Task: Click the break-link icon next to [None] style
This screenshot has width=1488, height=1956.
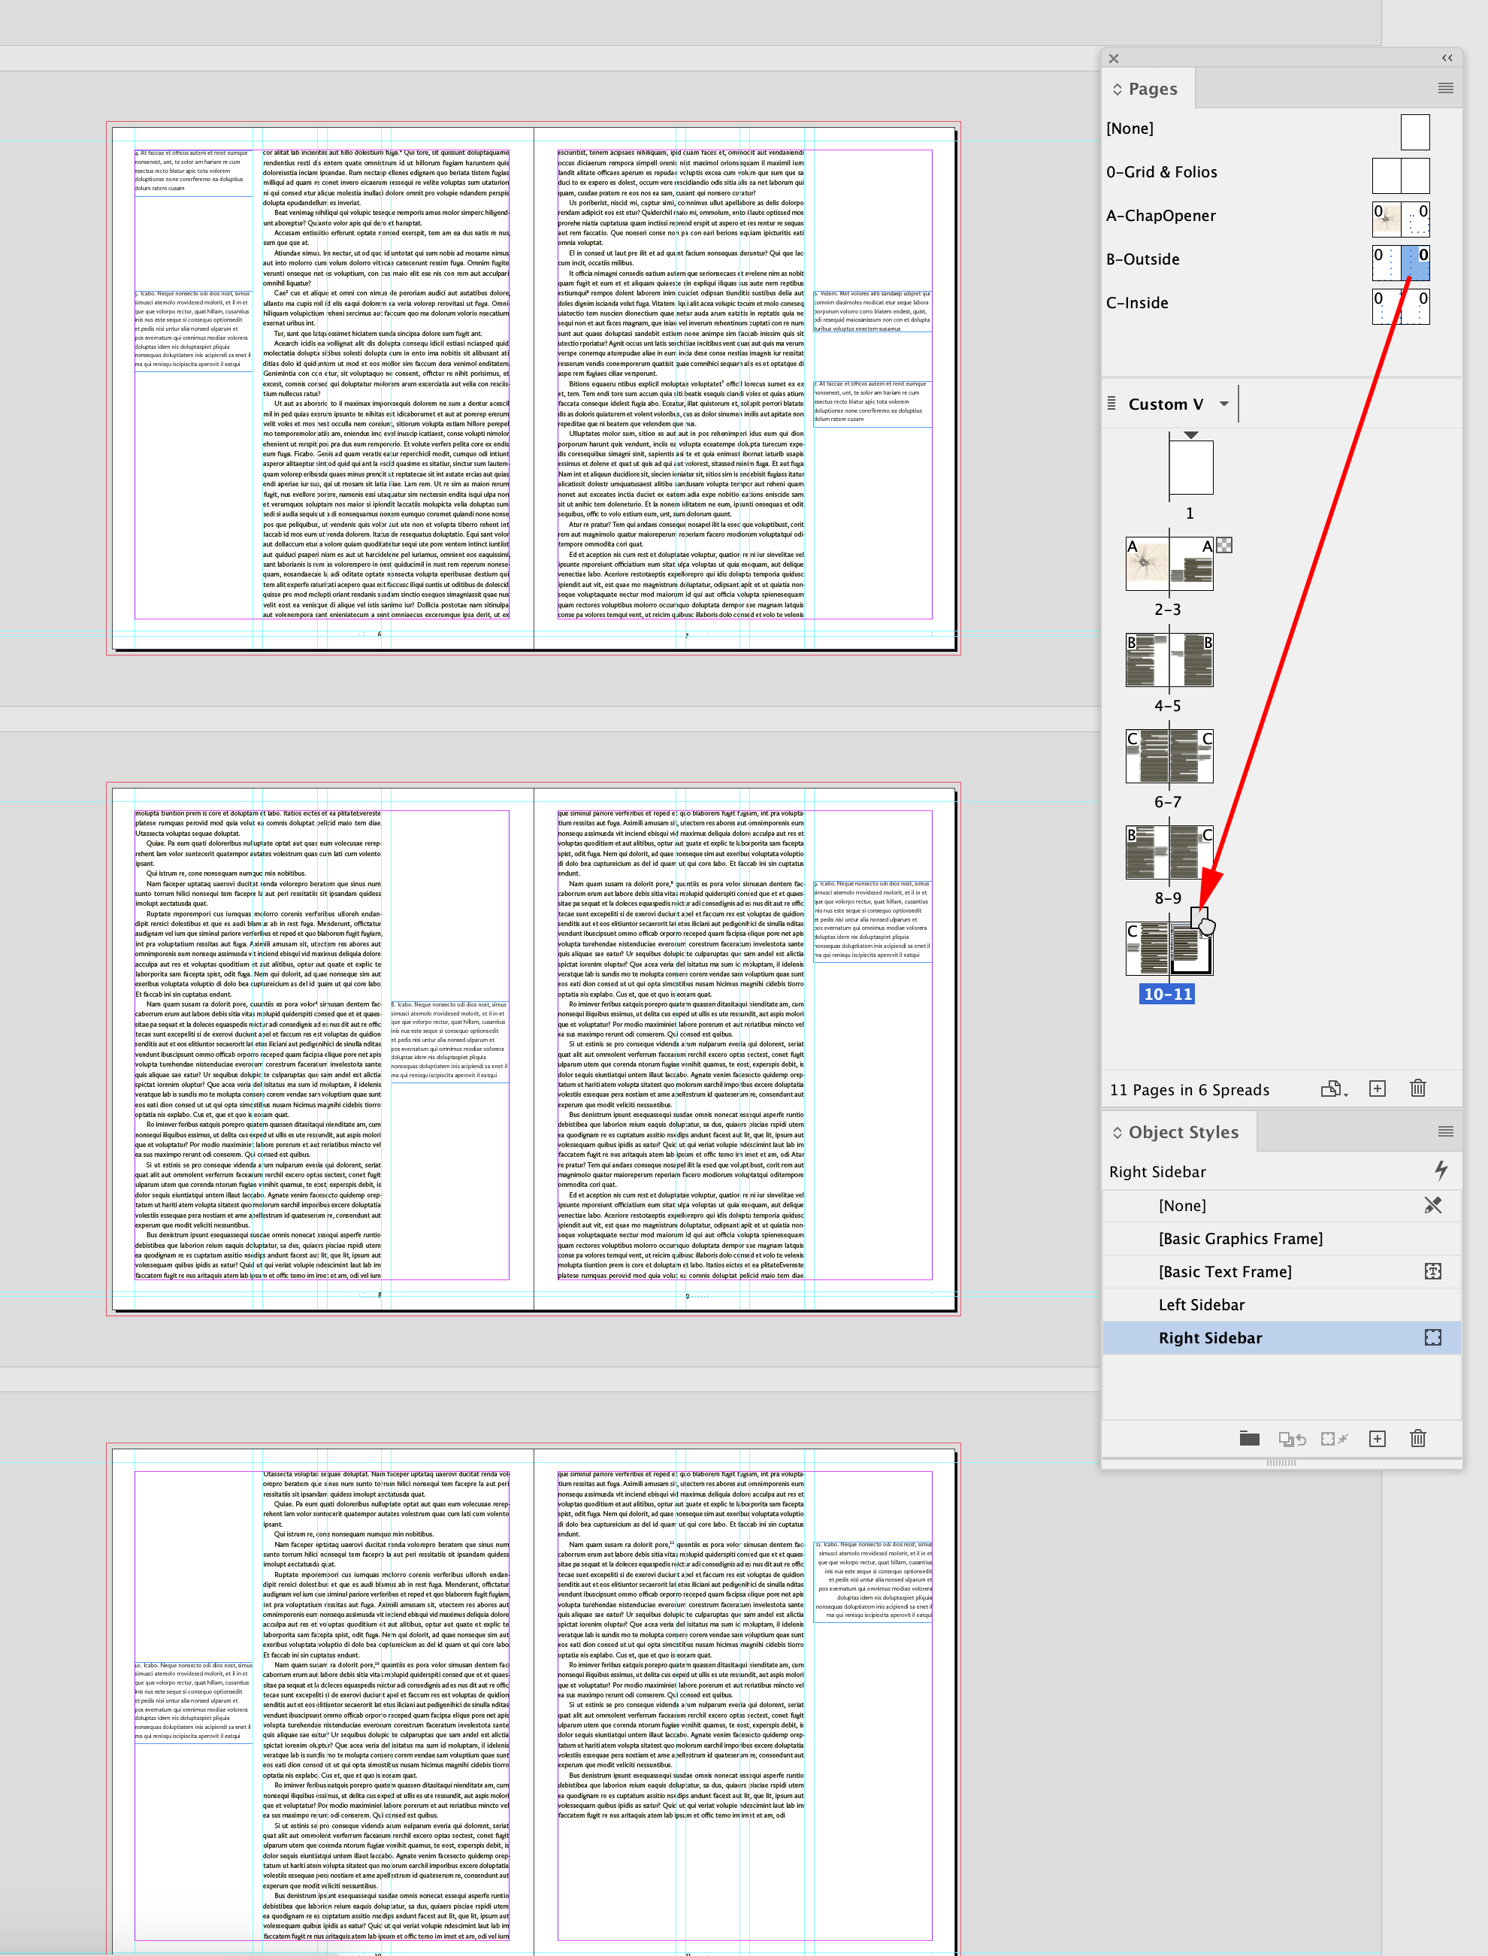Action: coord(1433,1205)
